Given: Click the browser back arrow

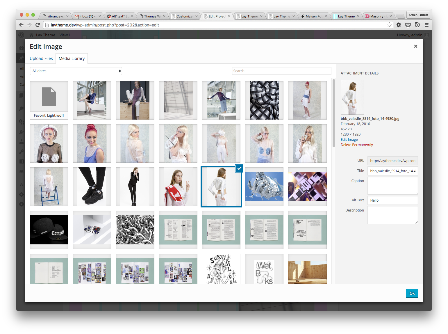Looking at the screenshot, I should (21, 25).
